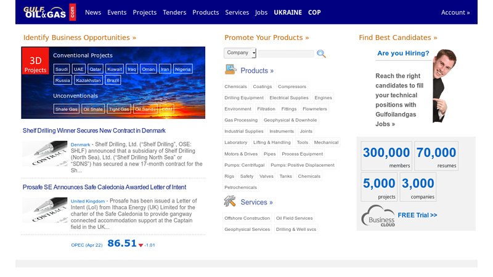Select the Qatar projects button
The image size is (493, 277).
96,69
